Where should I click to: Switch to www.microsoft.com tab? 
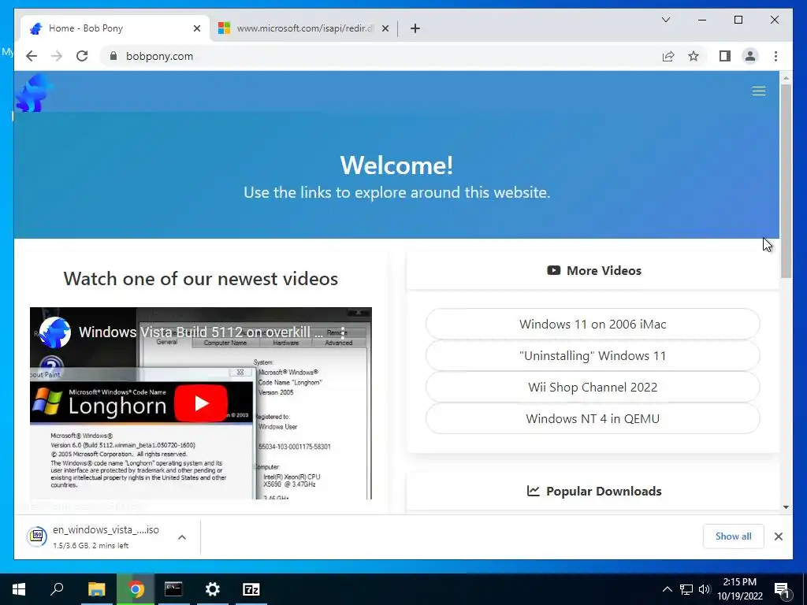(303, 28)
